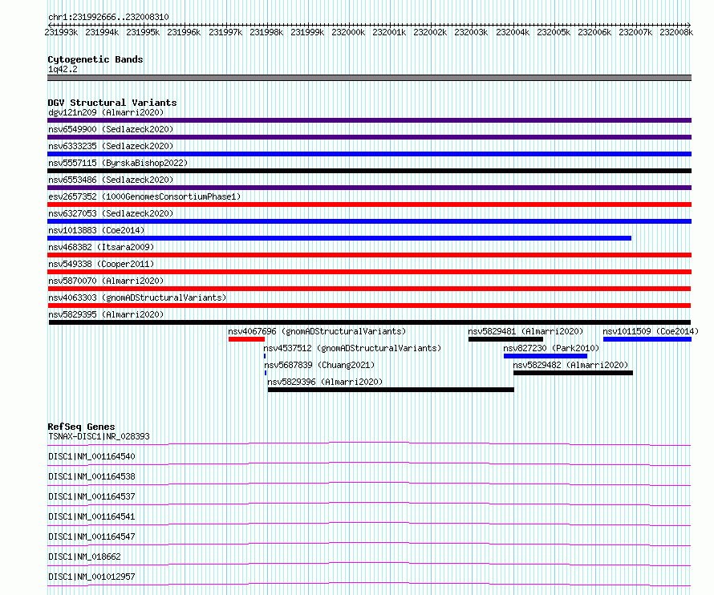Image resolution: width=714 pixels, height=595 pixels.
Task: Open DISC1|NM_018662 transcript
Action: (84, 557)
